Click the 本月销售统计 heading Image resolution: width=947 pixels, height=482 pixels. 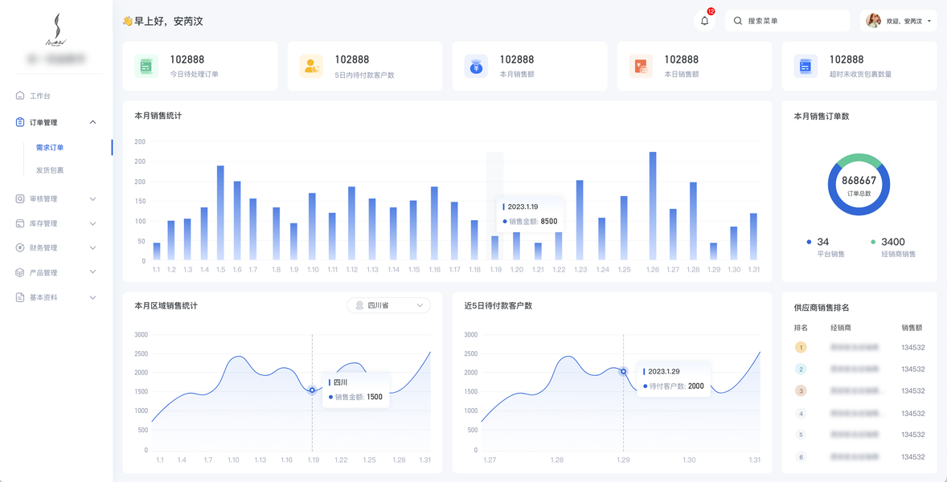(x=158, y=116)
